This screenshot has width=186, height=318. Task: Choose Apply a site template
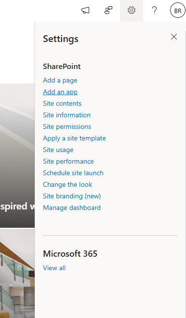[74, 138]
